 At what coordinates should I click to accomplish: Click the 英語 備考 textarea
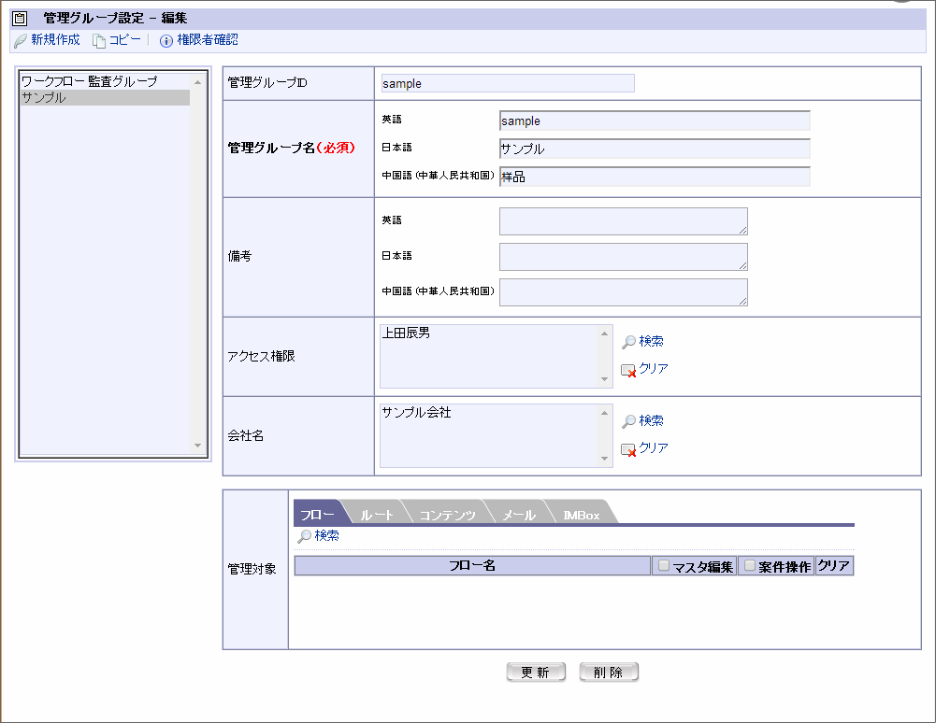pos(623,221)
